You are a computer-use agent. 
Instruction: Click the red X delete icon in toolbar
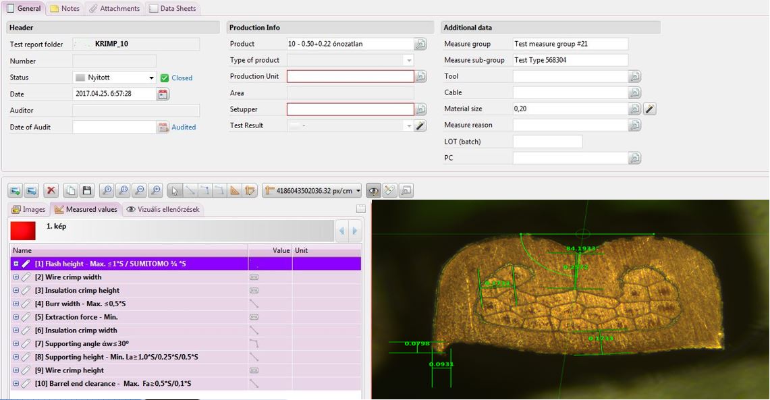pos(51,191)
